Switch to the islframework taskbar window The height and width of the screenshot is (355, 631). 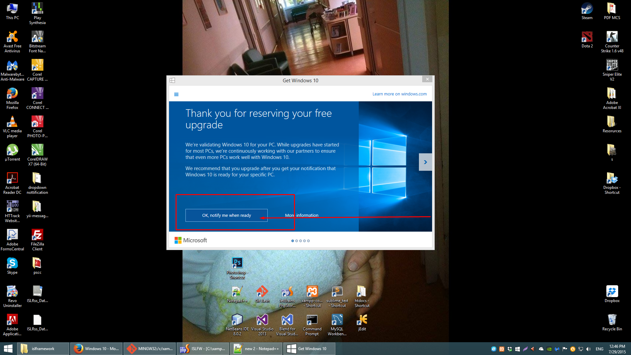tap(43, 349)
